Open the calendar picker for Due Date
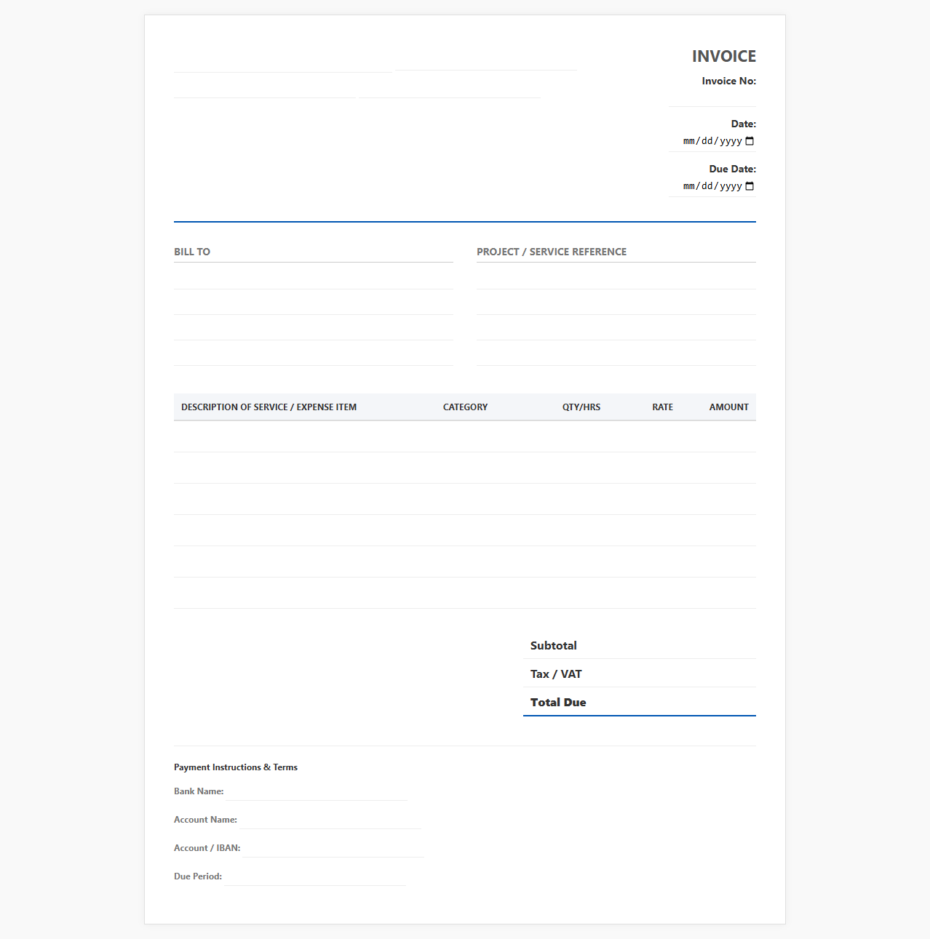 [x=750, y=186]
